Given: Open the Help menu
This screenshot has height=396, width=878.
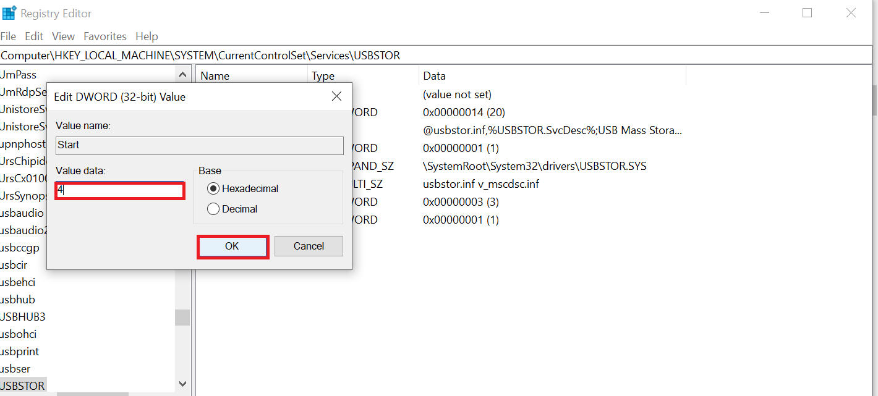Looking at the screenshot, I should tap(147, 36).
